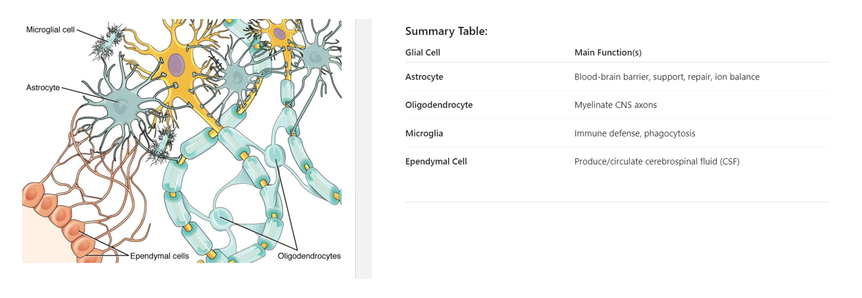Click the "Microglial cell" diagram label
The height and width of the screenshot is (298, 862).
(x=50, y=30)
